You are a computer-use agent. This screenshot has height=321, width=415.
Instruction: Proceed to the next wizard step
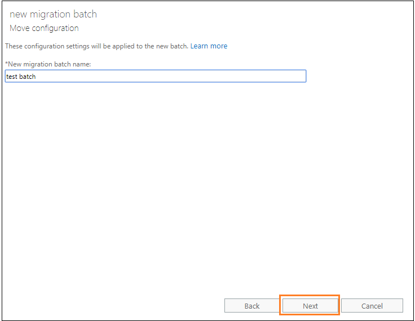[x=310, y=306]
